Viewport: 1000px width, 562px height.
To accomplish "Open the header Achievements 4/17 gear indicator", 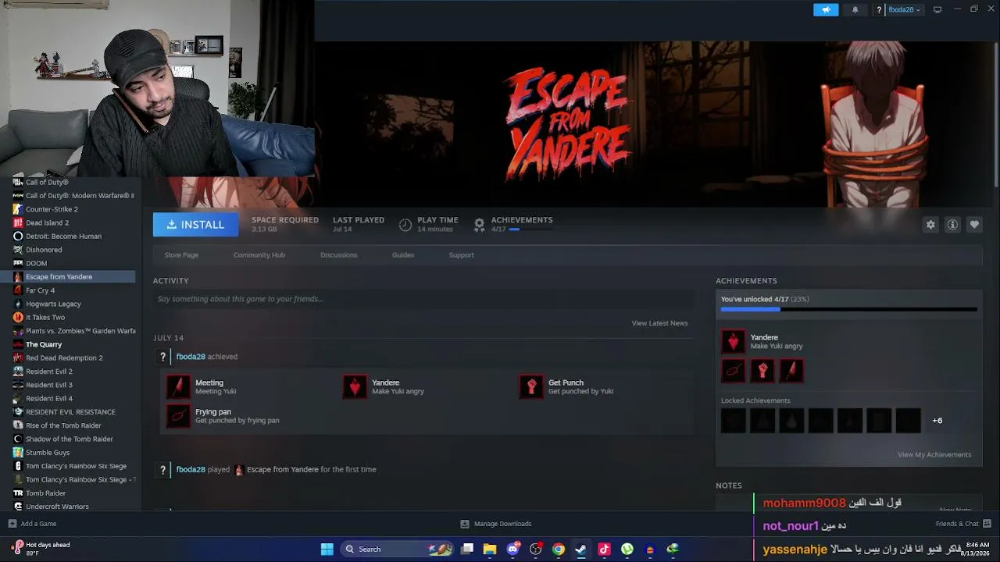I will point(479,225).
